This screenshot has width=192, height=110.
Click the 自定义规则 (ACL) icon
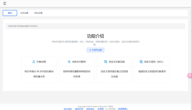141,62
